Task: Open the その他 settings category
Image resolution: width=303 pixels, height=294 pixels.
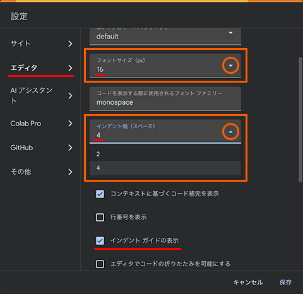Action: point(41,172)
